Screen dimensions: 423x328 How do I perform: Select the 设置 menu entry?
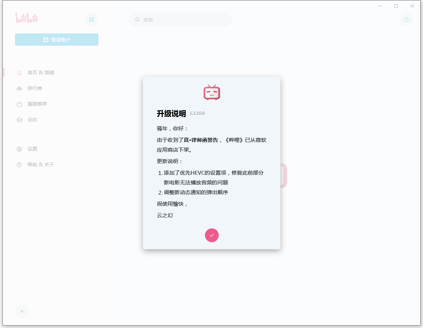coord(32,149)
